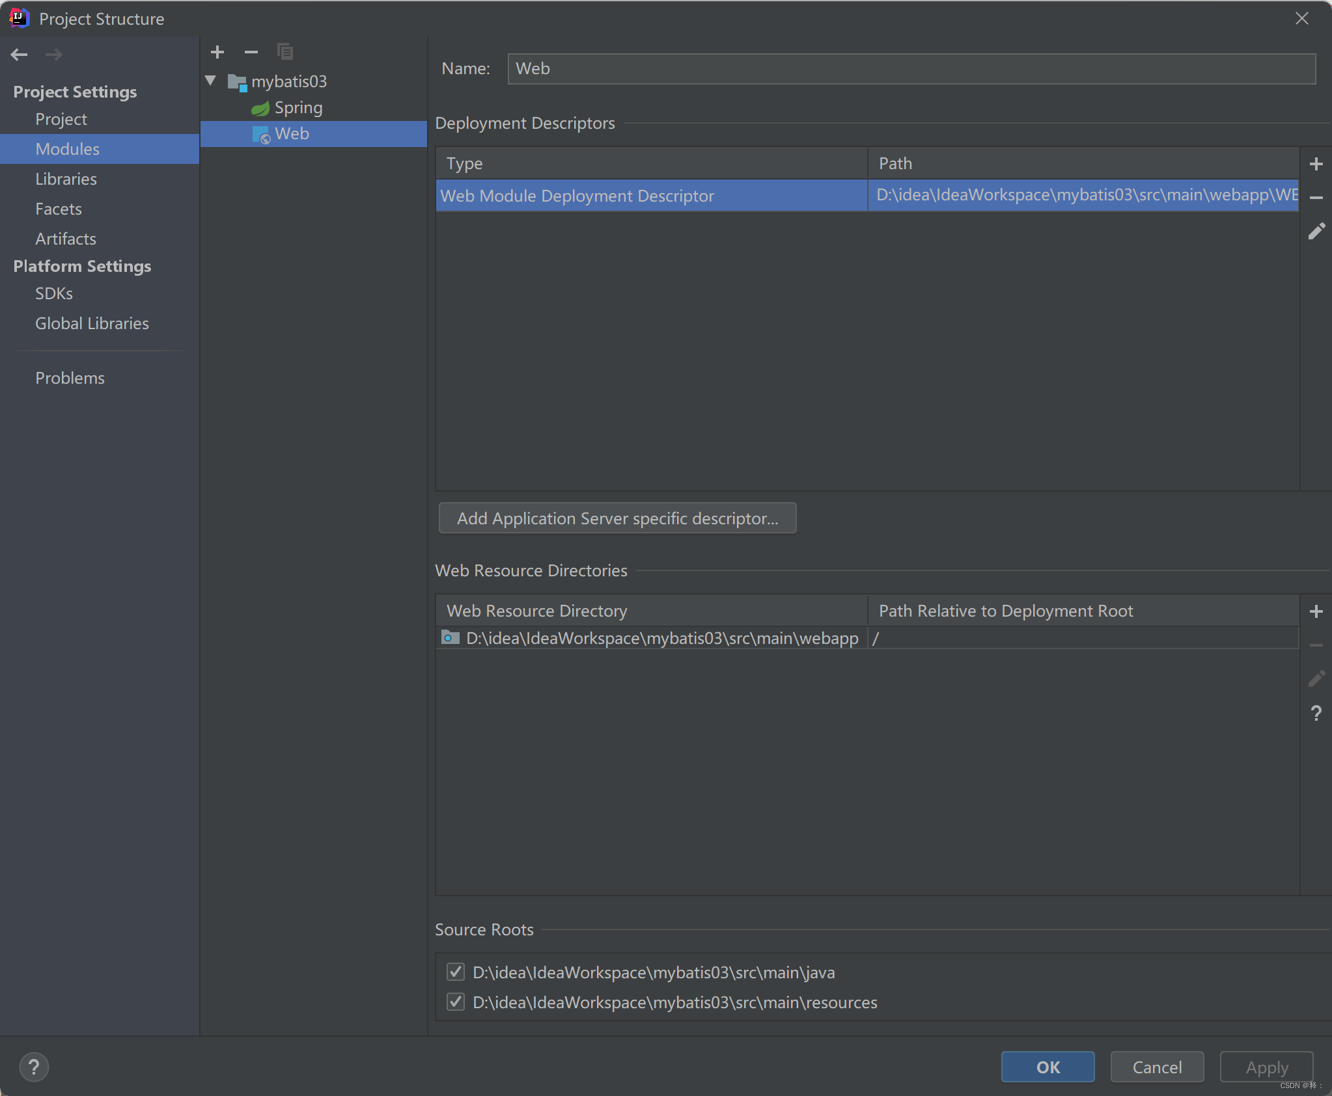Open the Libraries settings
The image size is (1332, 1096).
(66, 179)
